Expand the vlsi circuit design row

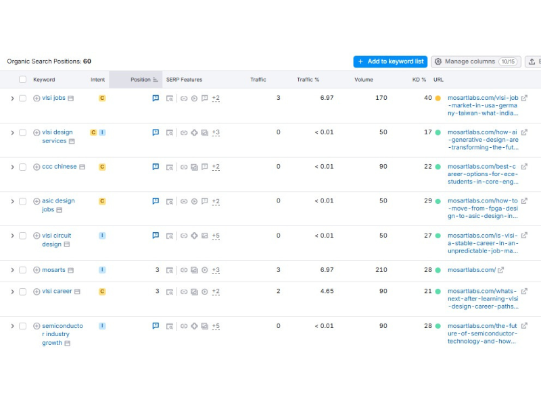coord(12,236)
